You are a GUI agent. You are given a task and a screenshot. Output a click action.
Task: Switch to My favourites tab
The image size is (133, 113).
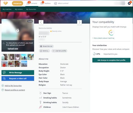click(x=31, y=9)
